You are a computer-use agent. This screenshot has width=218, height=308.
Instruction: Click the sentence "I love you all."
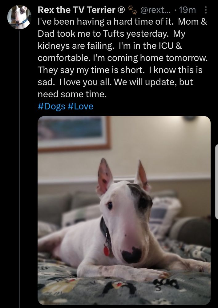tap(85, 82)
